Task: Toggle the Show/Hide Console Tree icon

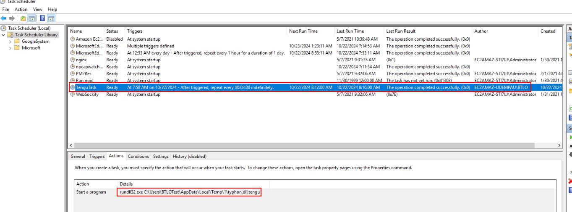Action: pos(31,18)
